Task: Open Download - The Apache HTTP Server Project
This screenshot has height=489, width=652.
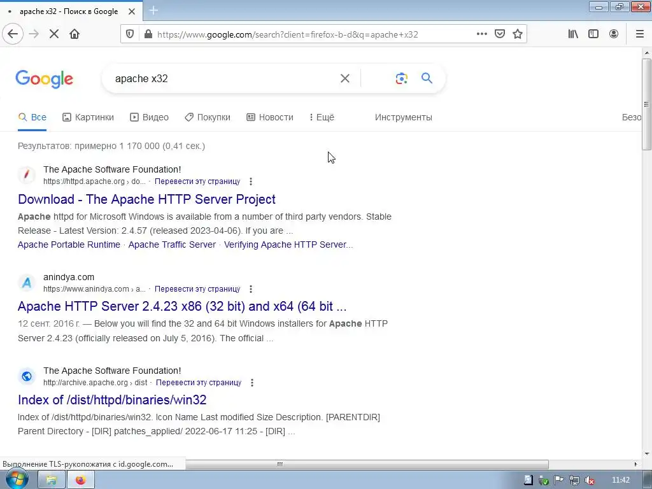Action: click(x=146, y=199)
